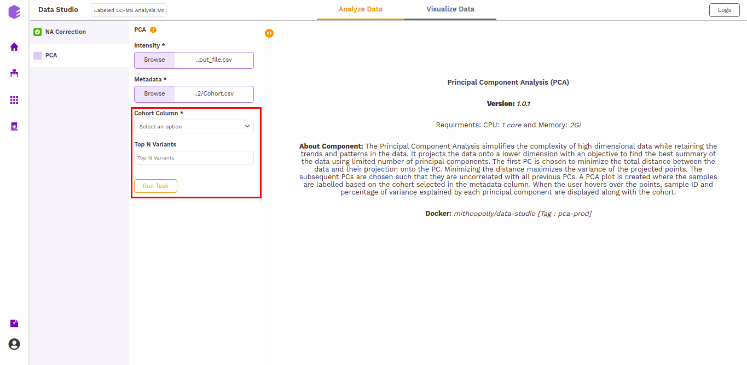Browse for the Metadata file
747x365 pixels.
tap(154, 94)
